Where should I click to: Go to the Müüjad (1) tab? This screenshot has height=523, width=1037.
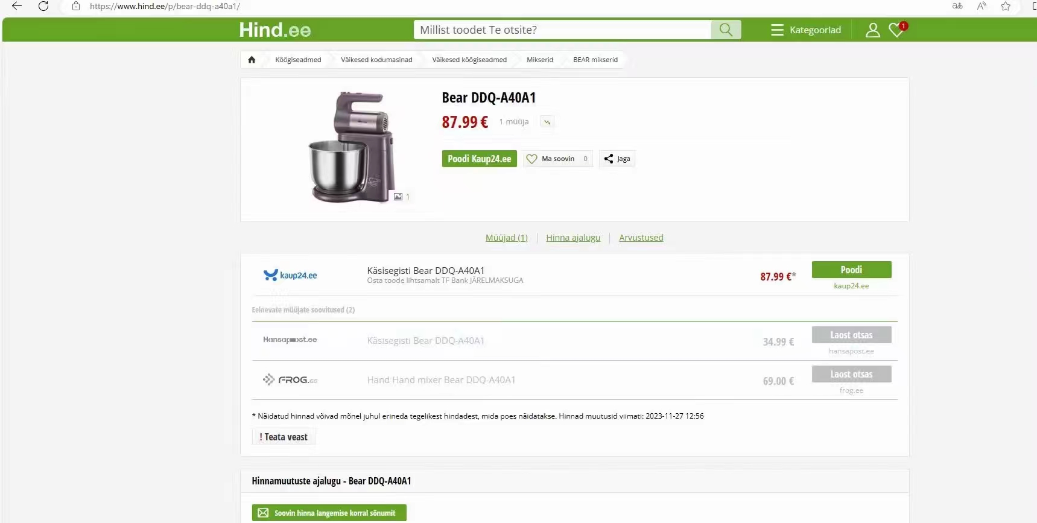click(x=507, y=238)
